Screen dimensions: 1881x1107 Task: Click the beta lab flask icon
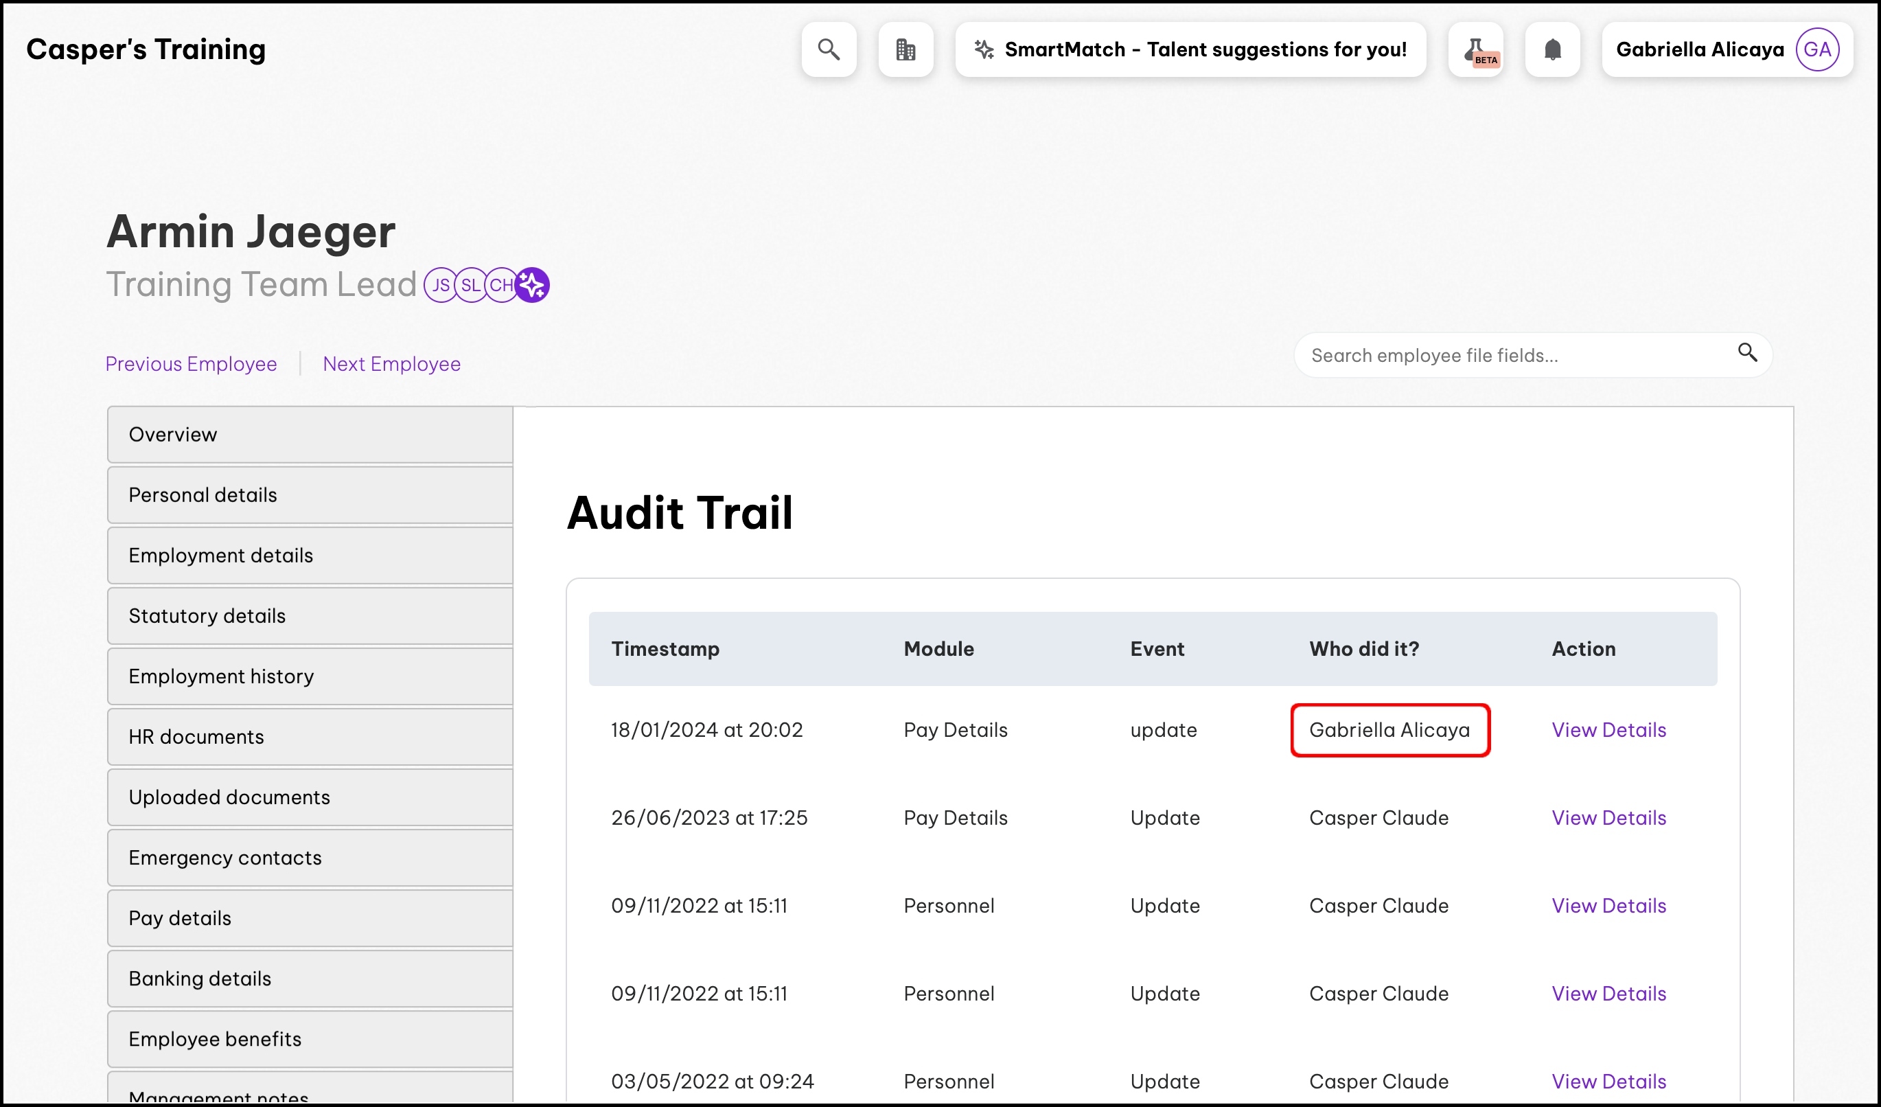click(1476, 49)
